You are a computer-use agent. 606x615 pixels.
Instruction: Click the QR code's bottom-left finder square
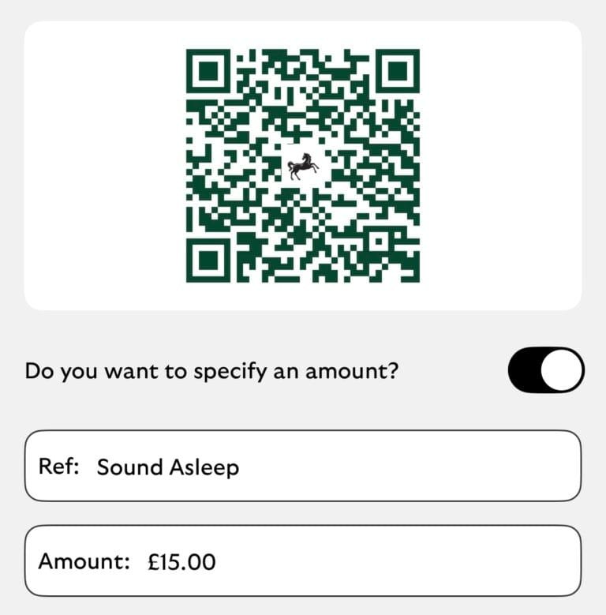pyautogui.click(x=208, y=259)
